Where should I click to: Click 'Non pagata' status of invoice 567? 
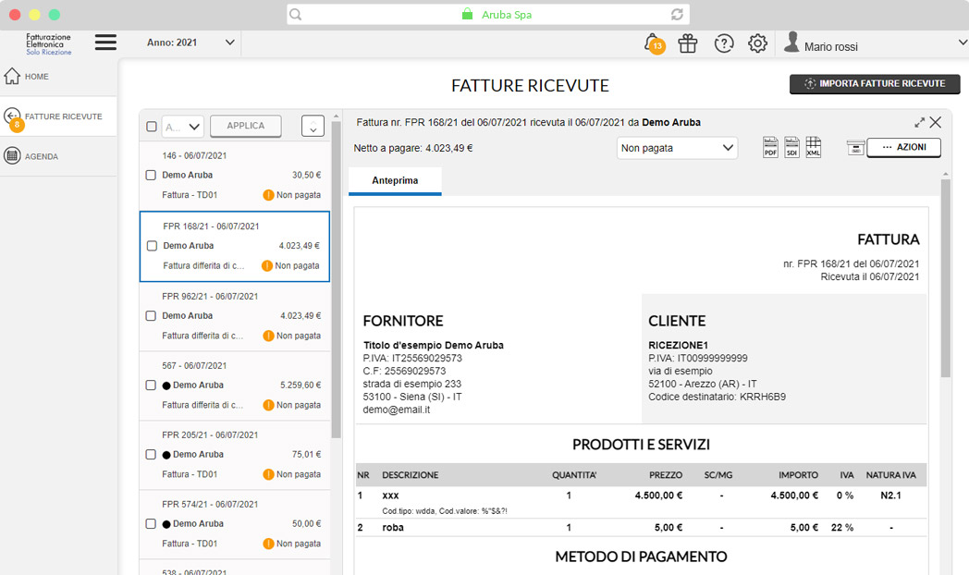pos(299,405)
